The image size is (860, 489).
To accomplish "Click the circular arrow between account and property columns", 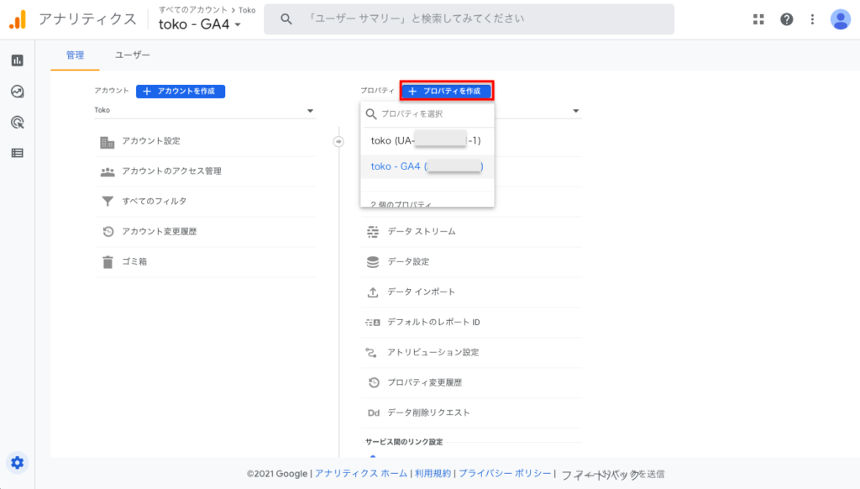I will click(338, 142).
